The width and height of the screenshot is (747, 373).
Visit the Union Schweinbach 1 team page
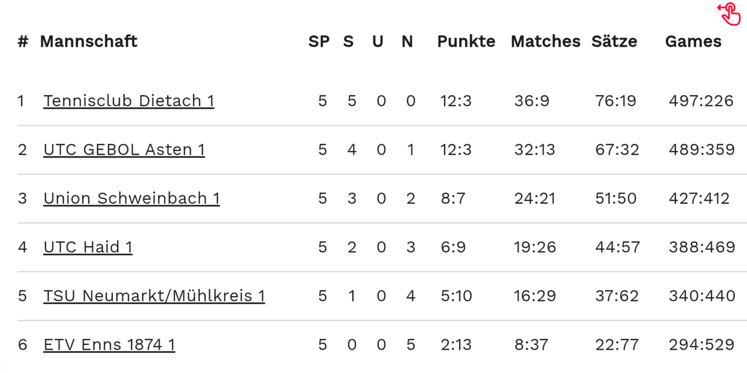[x=131, y=198]
